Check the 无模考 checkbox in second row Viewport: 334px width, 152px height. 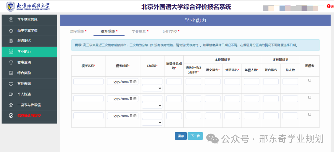pos(310,97)
